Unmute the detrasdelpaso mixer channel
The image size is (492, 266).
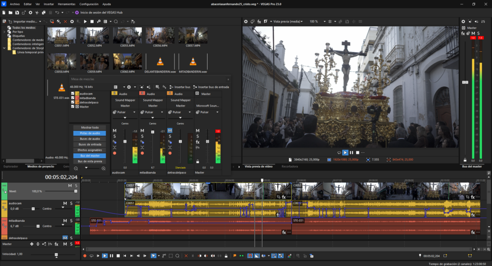170,131
